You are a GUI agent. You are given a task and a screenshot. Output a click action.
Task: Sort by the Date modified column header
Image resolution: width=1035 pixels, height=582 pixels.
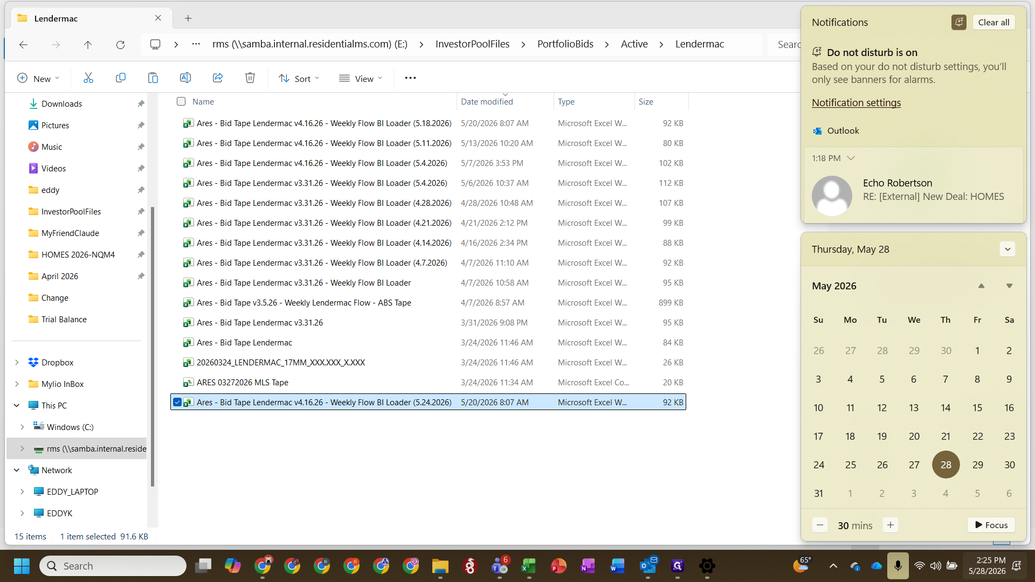click(x=505, y=101)
